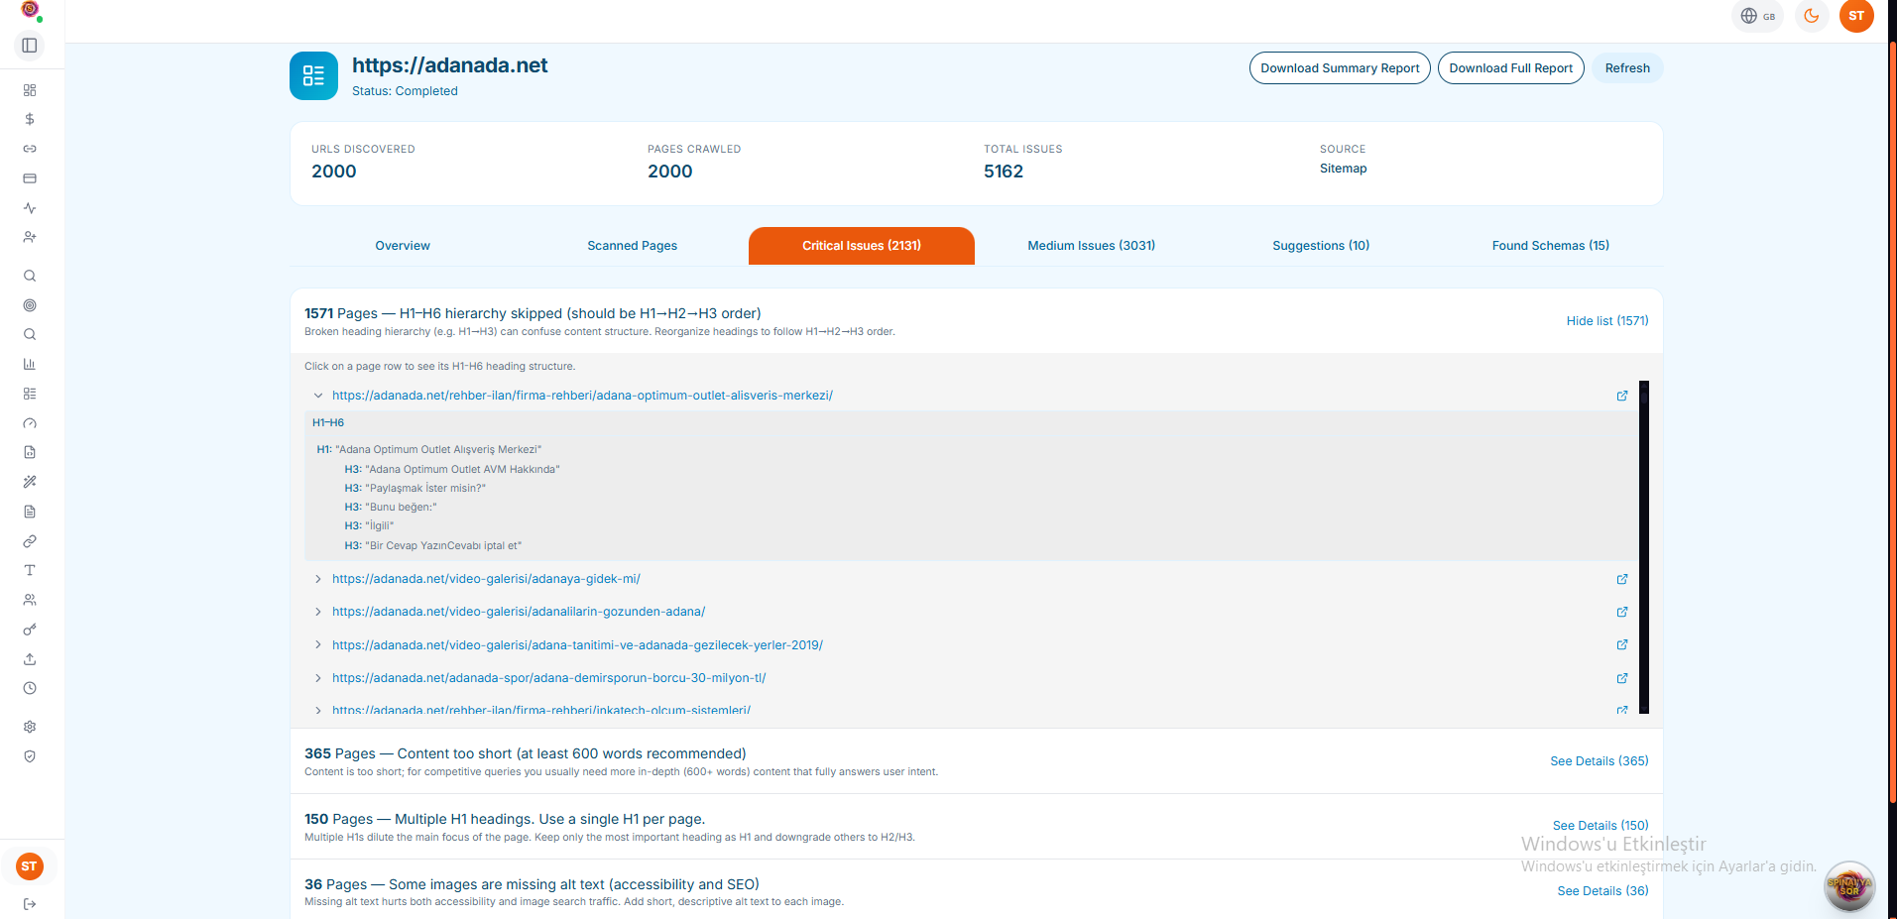This screenshot has height=919, width=1897.
Task: Open the dashboard grid icon in sidebar
Action: point(30,90)
